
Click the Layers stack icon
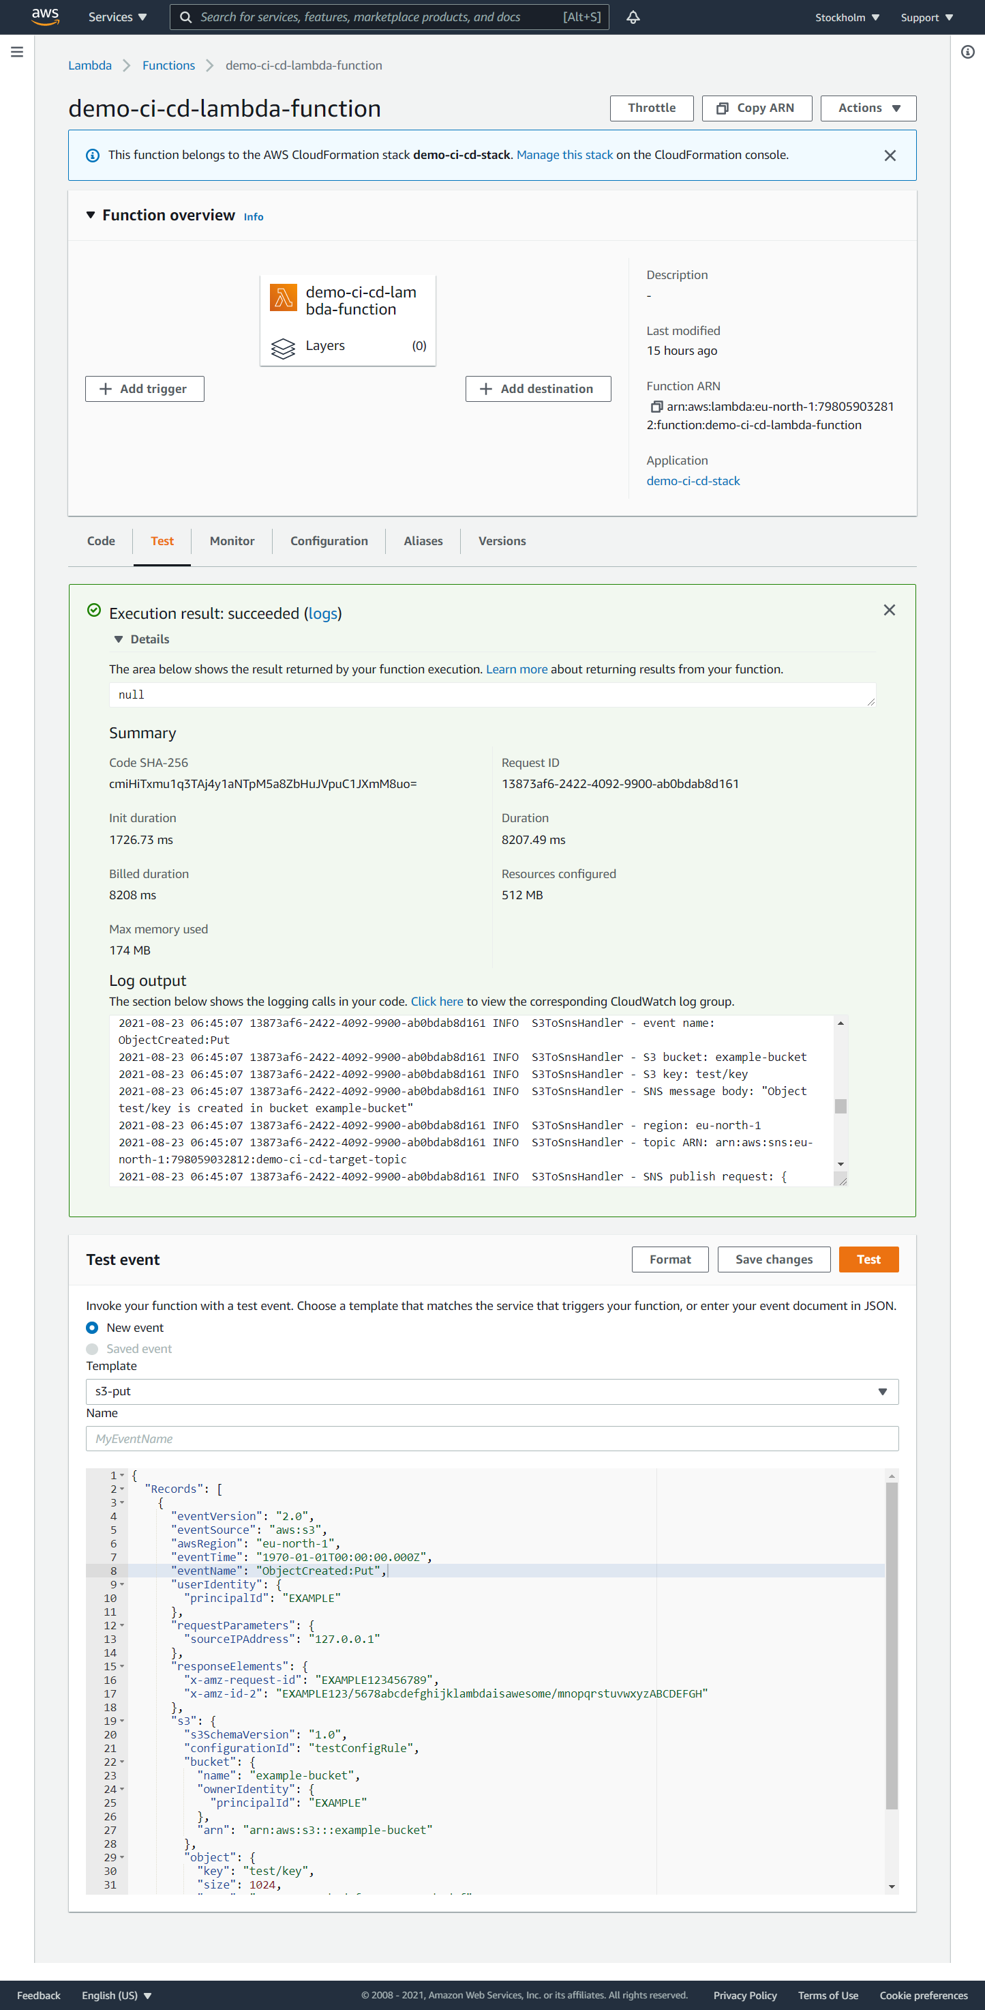click(283, 348)
